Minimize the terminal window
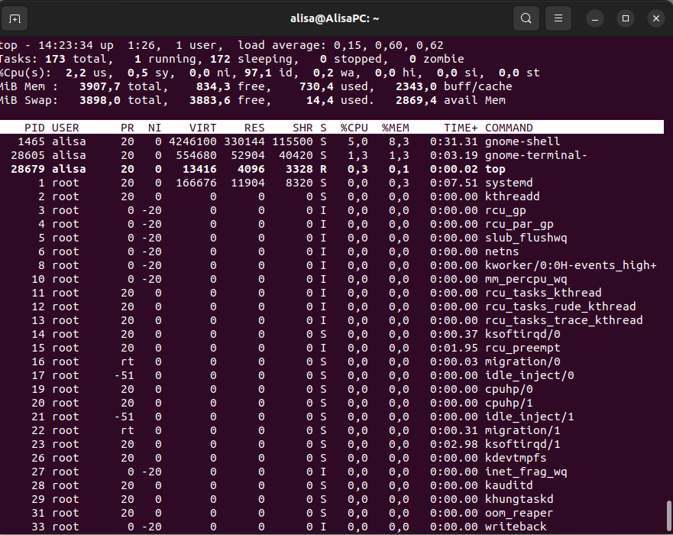Viewport: 673px width, 535px height. (x=595, y=19)
